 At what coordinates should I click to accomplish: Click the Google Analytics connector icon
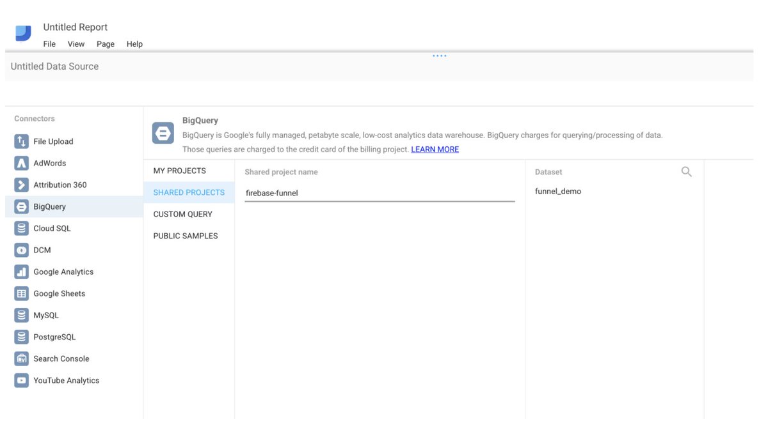coord(22,272)
